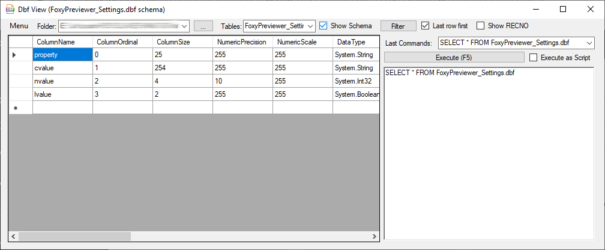605x250 pixels.
Task: Expand the Last Commands dropdown
Action: (589, 43)
